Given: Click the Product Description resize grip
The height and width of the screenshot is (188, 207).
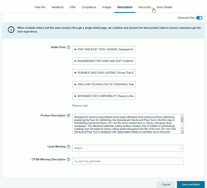Looking at the screenshot, I should coord(182,132).
